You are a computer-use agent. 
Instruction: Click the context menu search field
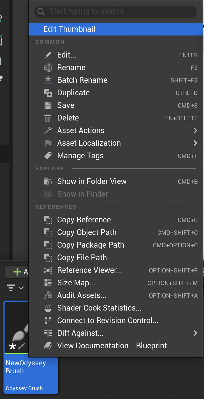click(115, 11)
